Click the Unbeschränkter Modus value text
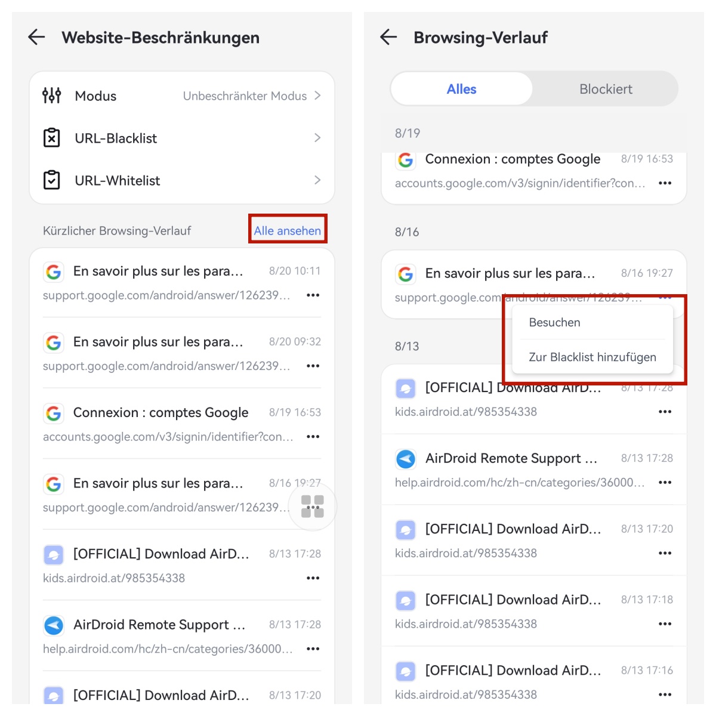The width and height of the screenshot is (716, 716). (x=245, y=95)
